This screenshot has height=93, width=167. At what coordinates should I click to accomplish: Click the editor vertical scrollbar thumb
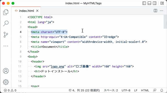(165, 22)
